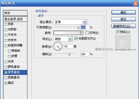This screenshot has width=139, height=99.
Task: Click the 缩放 scale value field
Action: pos(85,54)
